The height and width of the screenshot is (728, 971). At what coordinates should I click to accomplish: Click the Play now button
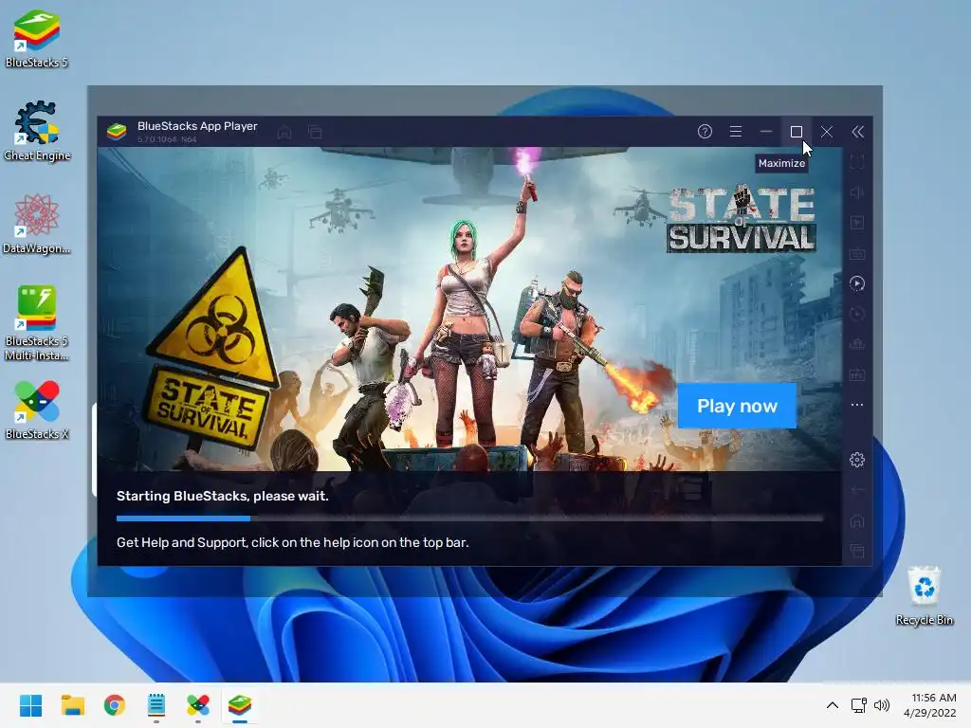pos(737,406)
